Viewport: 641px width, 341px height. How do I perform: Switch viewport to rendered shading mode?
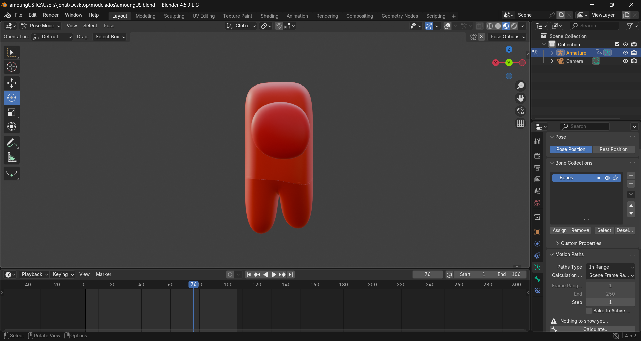514,26
